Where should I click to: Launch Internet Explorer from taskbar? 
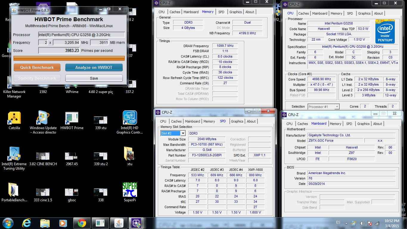pyautogui.click(x=27, y=223)
